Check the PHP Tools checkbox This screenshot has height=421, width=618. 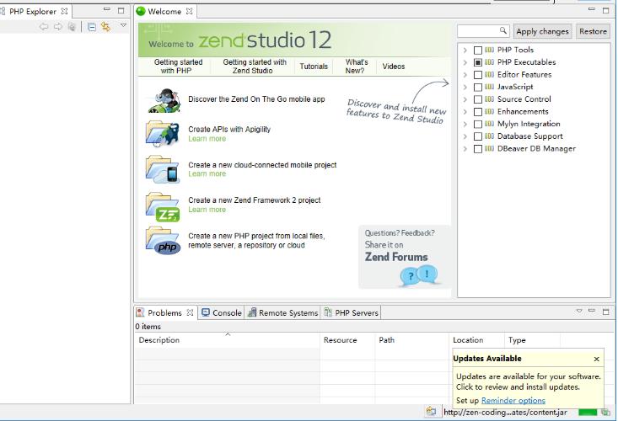tap(478, 51)
